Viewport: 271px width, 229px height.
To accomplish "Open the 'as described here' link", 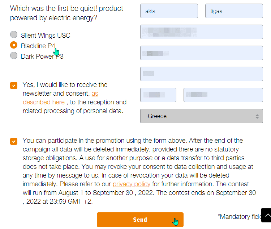I will click(60, 98).
